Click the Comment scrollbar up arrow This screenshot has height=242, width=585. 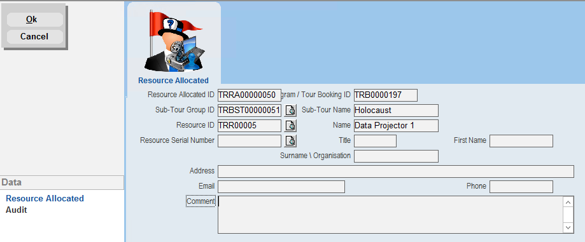tap(568, 202)
